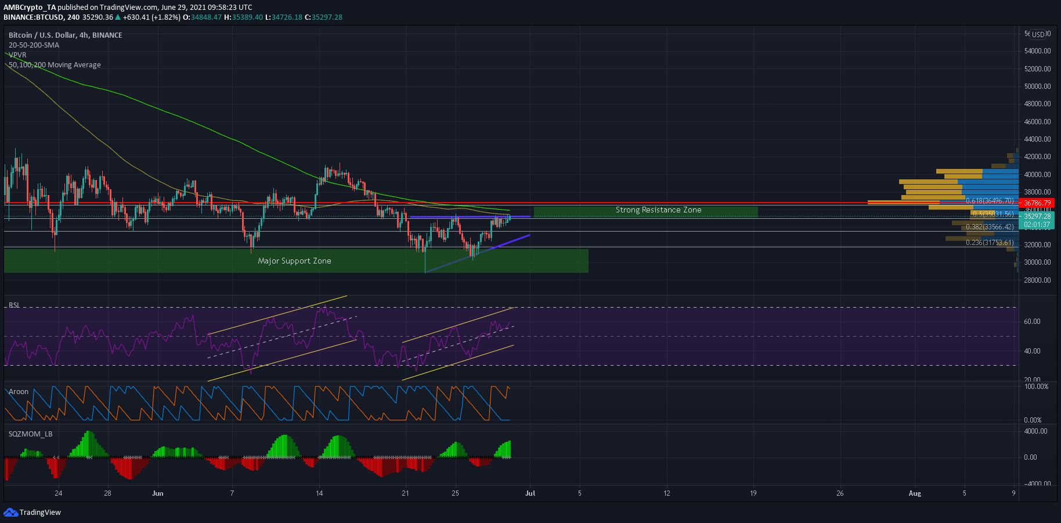
Task: Select the 50,100,200 Moving Average label
Action: (x=55, y=64)
